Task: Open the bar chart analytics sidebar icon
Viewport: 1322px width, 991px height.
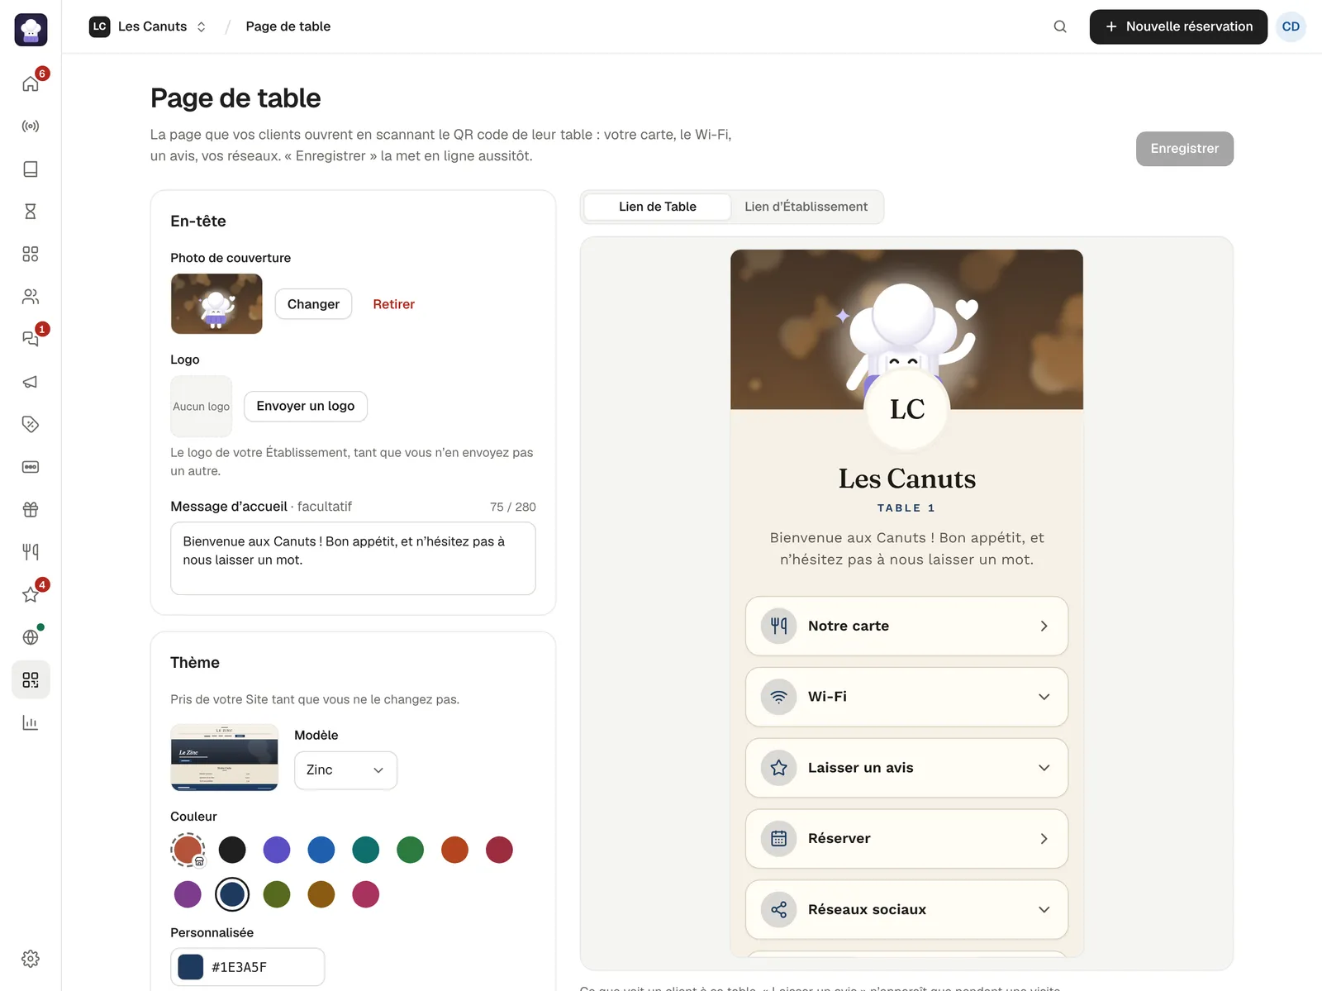Action: [x=31, y=722]
